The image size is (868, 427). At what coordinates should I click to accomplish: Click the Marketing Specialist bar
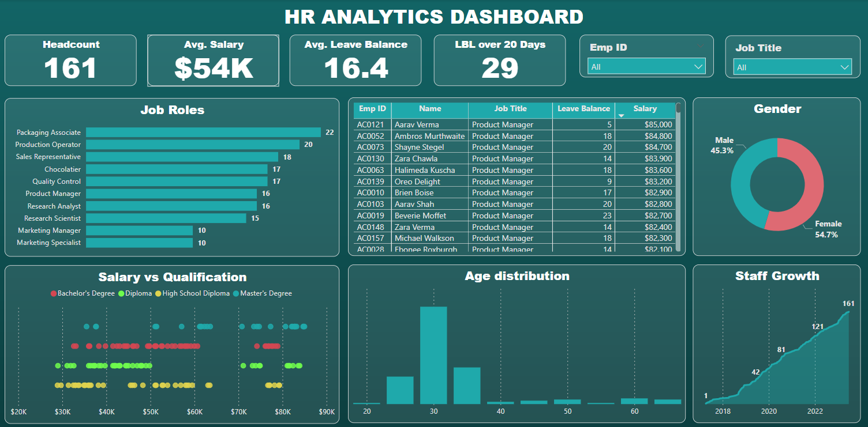coord(139,243)
